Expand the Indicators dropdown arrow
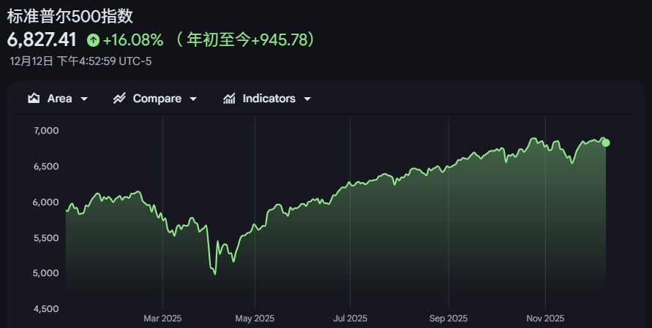This screenshot has width=652, height=328. click(307, 99)
